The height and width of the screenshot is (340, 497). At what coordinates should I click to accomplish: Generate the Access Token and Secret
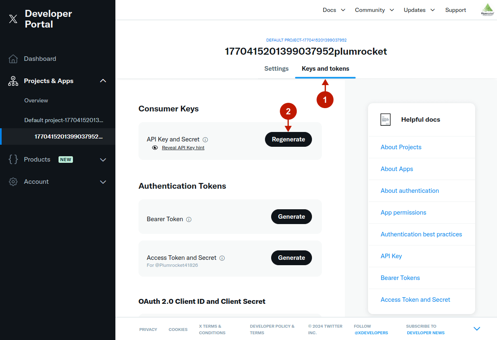[291, 258]
